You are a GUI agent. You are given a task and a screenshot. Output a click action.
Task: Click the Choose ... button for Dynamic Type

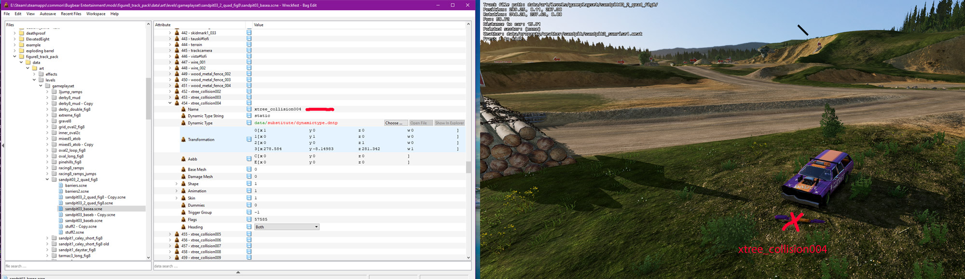[396, 123]
